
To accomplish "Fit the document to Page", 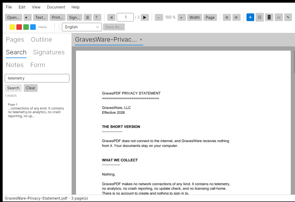I will [x=210, y=17].
